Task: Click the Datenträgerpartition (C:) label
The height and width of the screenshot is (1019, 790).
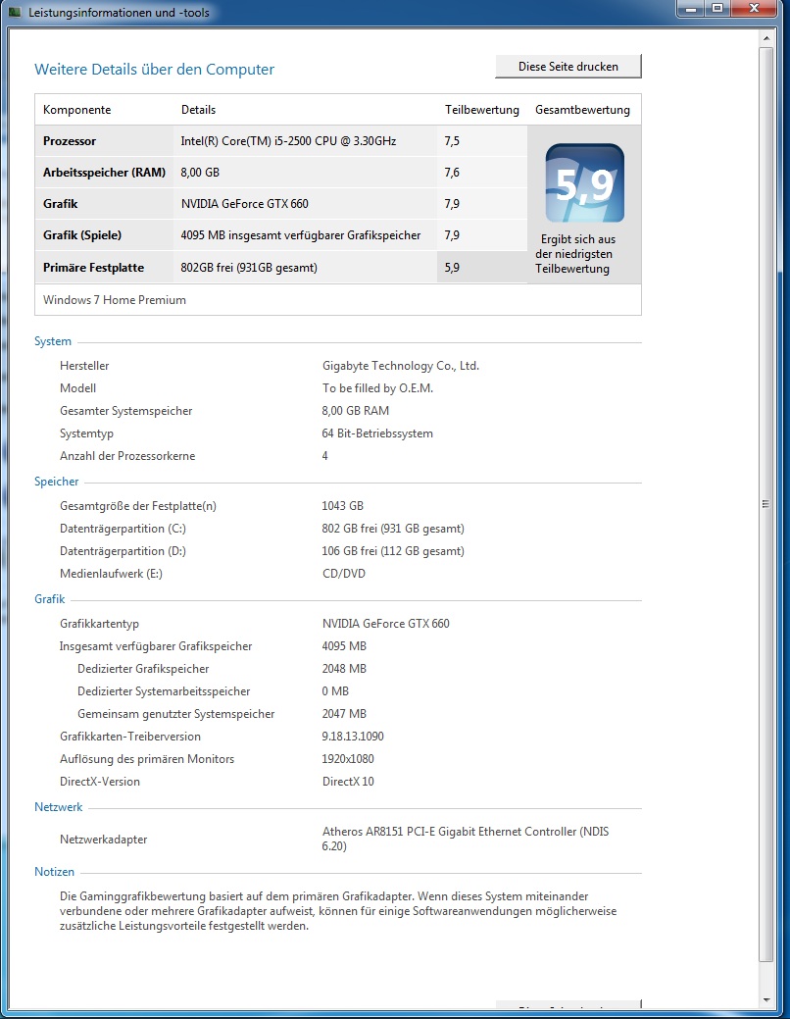Action: 123,529
